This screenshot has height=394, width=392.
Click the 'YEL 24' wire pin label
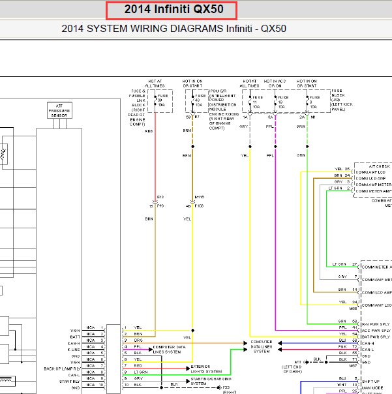(348, 302)
